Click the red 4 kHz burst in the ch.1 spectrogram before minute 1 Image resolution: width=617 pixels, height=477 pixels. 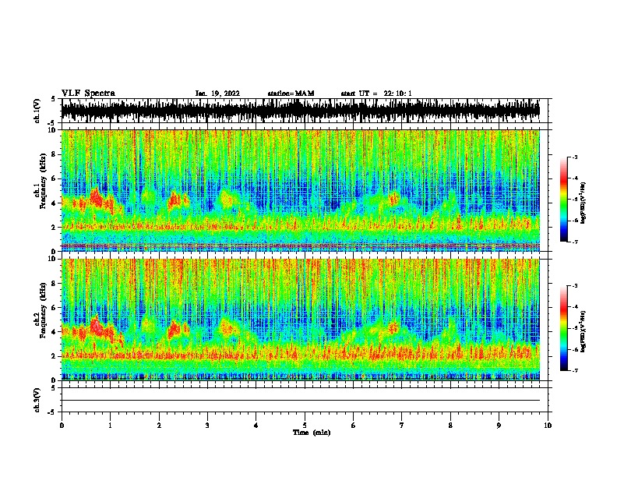96,198
